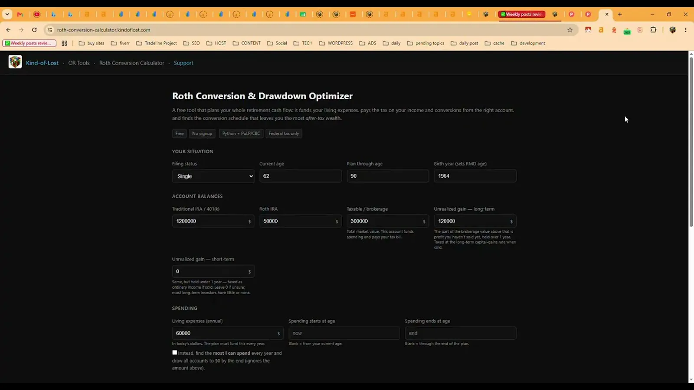Open the Extensions puzzle-piece menu

click(x=653, y=30)
